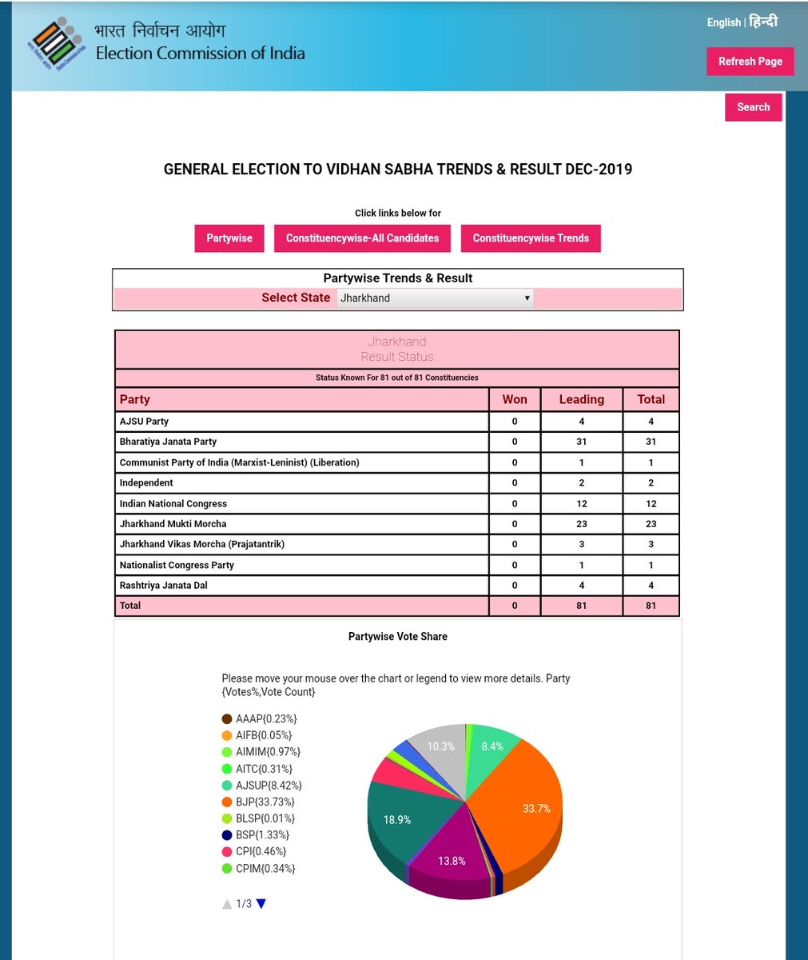
Task: Click 'Status Known For 81 out of 81 Constituencies'
Action: [x=397, y=378]
